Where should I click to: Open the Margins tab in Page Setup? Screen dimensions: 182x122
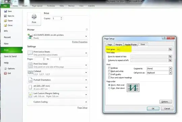tap(119, 44)
